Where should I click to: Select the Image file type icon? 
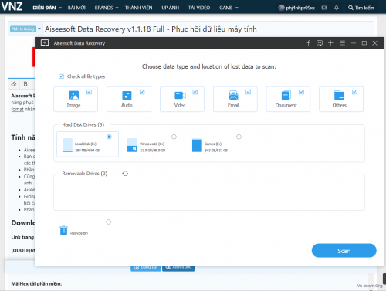74,95
